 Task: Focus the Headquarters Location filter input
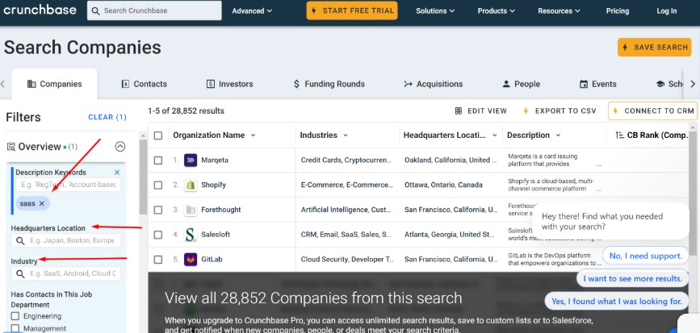pyautogui.click(x=66, y=241)
